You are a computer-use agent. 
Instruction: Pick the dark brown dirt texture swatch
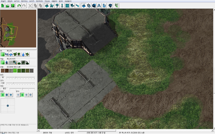[x=7, y=70]
